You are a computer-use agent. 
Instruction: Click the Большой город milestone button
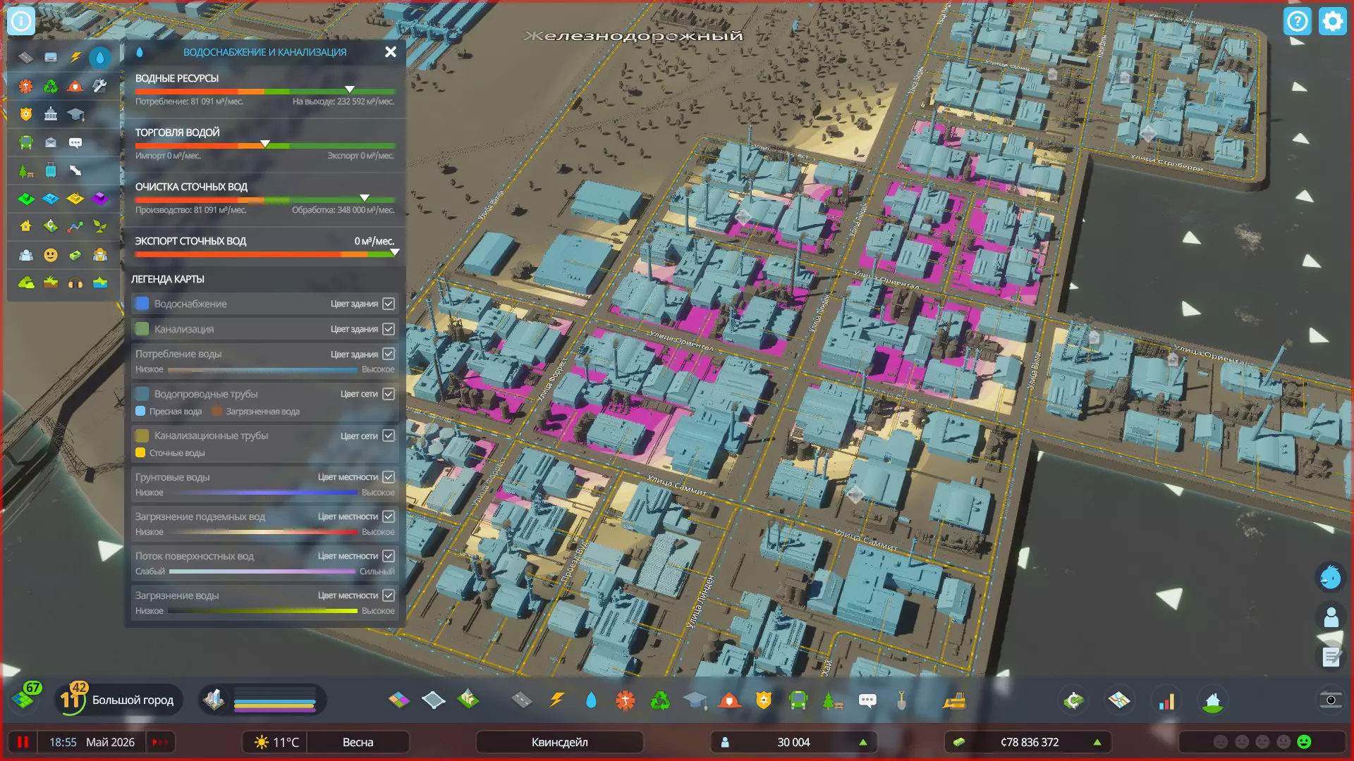point(133,700)
